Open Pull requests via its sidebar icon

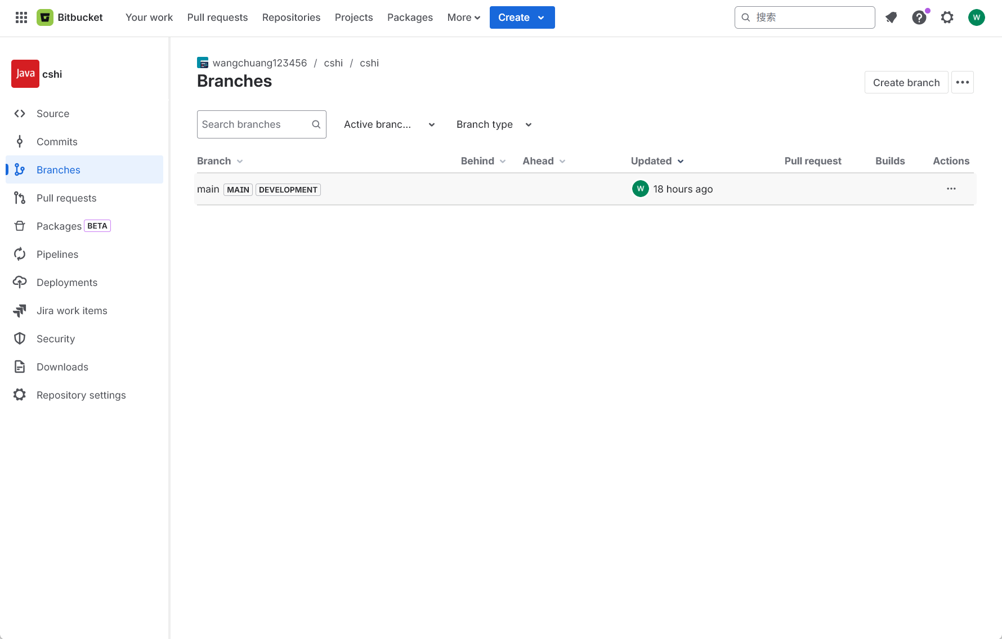[19, 198]
